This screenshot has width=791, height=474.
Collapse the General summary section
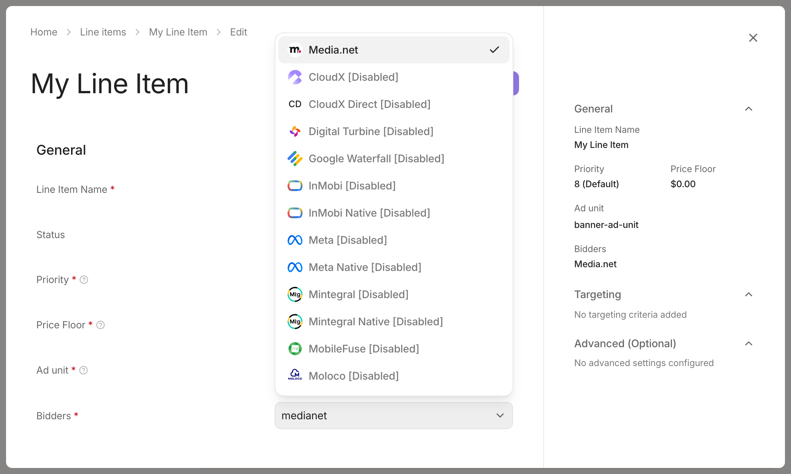(749, 109)
